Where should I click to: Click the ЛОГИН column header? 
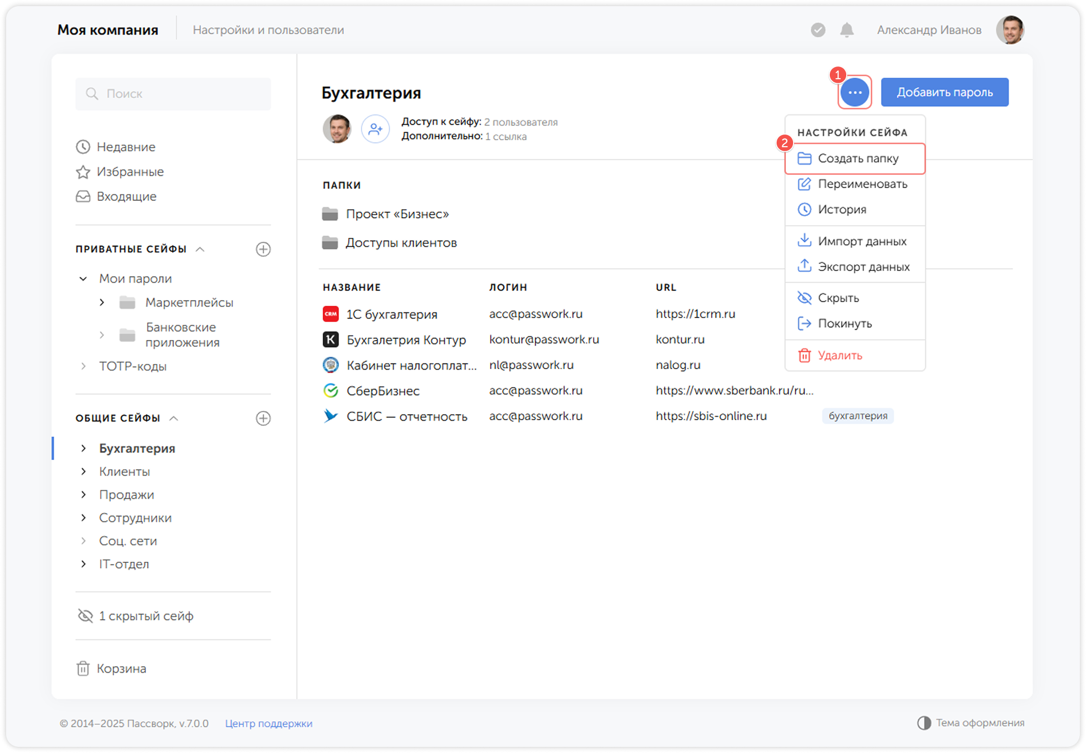pyautogui.click(x=508, y=287)
